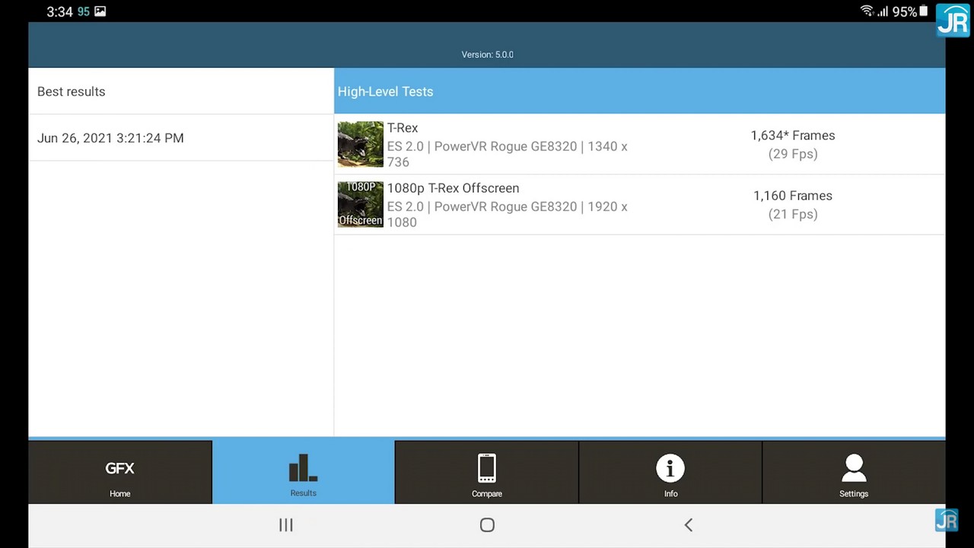Viewport: 974px width, 548px height.
Task: Tap the battery status icon
Action: [924, 11]
